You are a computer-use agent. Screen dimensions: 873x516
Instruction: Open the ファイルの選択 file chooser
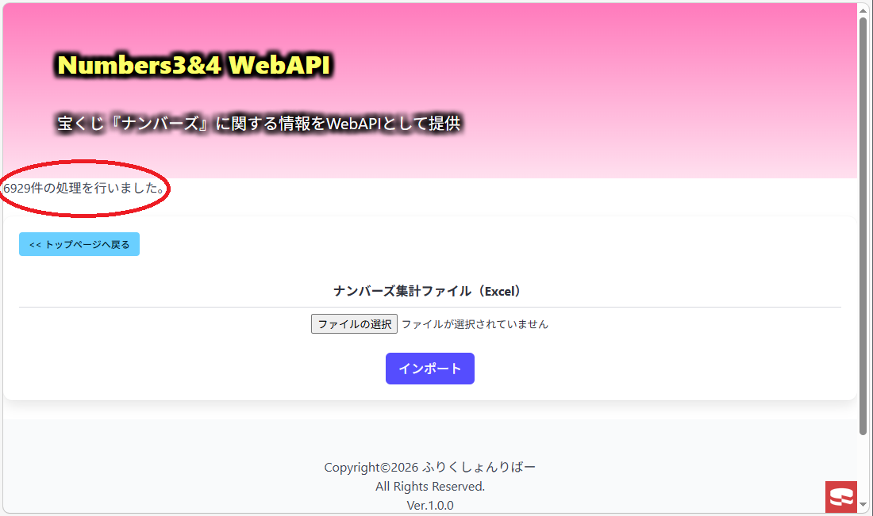pyautogui.click(x=354, y=323)
